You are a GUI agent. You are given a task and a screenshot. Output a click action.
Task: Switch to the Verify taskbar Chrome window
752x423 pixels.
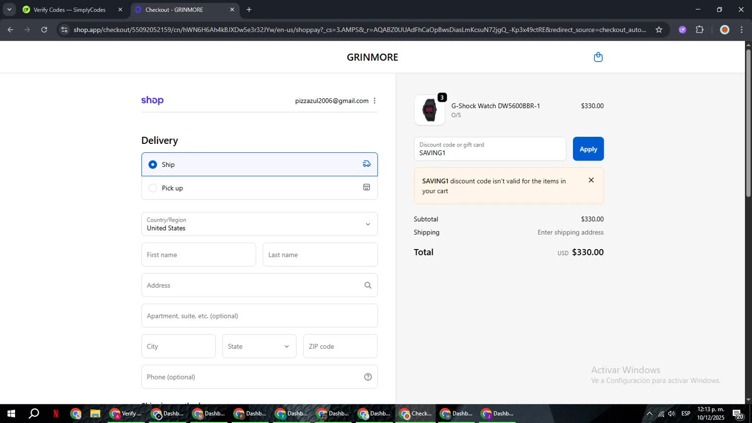click(x=126, y=413)
